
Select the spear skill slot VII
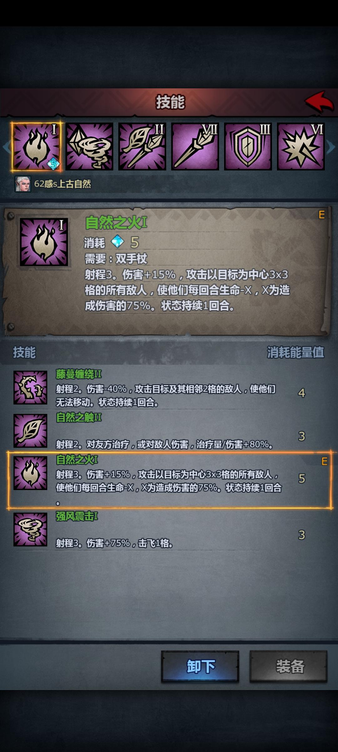point(195,147)
